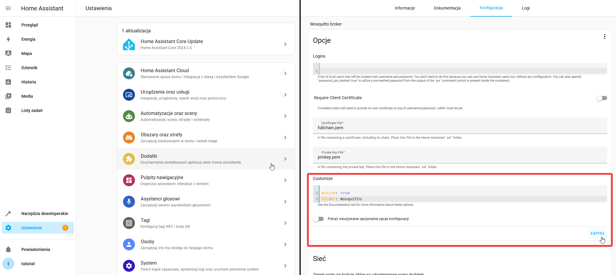The width and height of the screenshot is (616, 275).
Task: Toggle Require Client Certificate switch
Action: 602,98
